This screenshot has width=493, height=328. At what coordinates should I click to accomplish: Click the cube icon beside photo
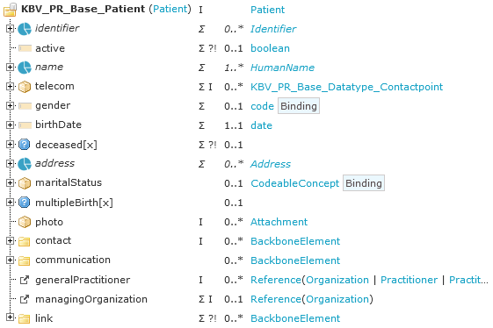25,222
